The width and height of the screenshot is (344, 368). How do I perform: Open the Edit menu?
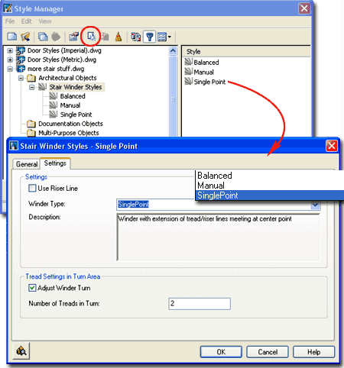pos(26,21)
